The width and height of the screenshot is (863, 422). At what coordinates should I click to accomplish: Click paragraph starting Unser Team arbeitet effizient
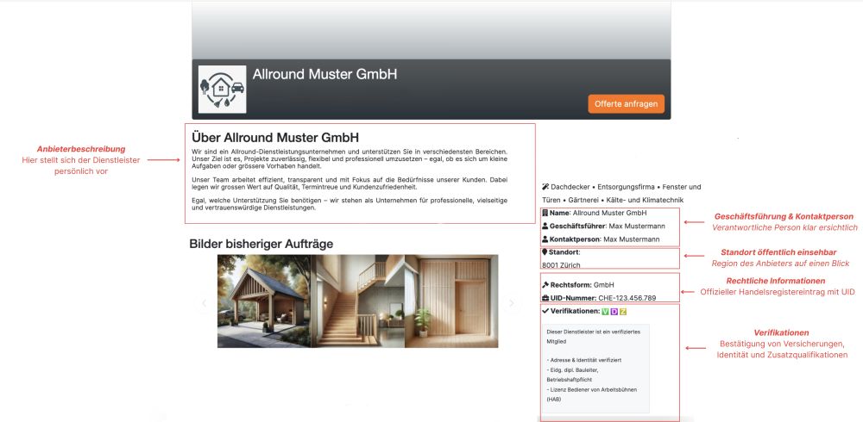(350, 183)
